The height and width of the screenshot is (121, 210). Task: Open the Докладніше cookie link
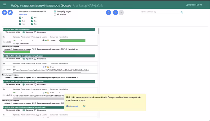[72, 106]
